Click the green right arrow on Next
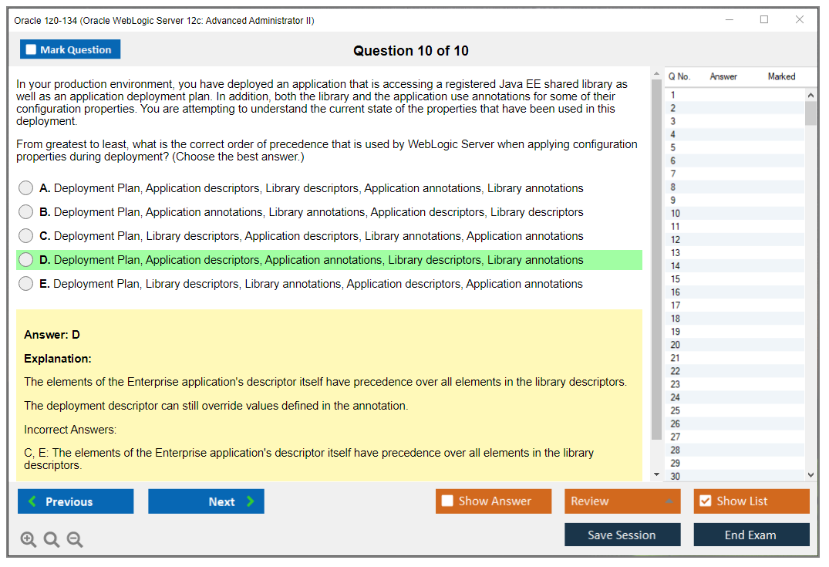This screenshot has width=829, height=567. click(x=251, y=501)
